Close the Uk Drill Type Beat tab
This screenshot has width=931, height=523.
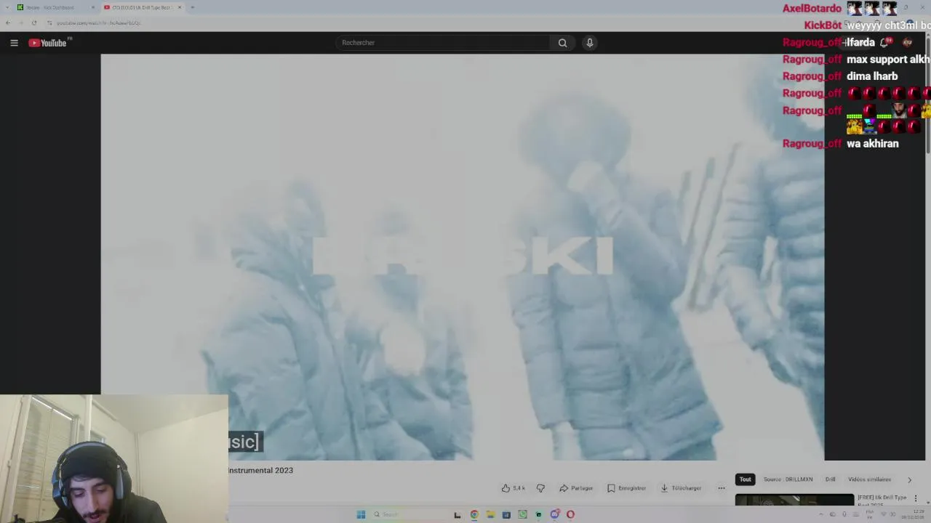[x=180, y=7]
